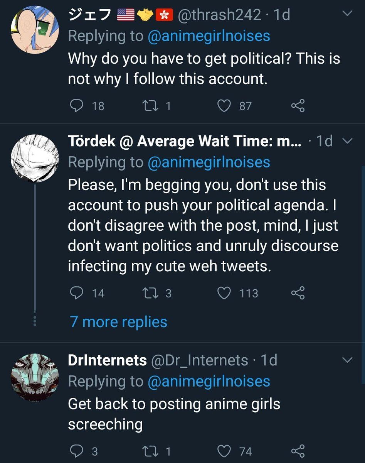
Task: Share DrInternets' tweet
Action: (298, 451)
